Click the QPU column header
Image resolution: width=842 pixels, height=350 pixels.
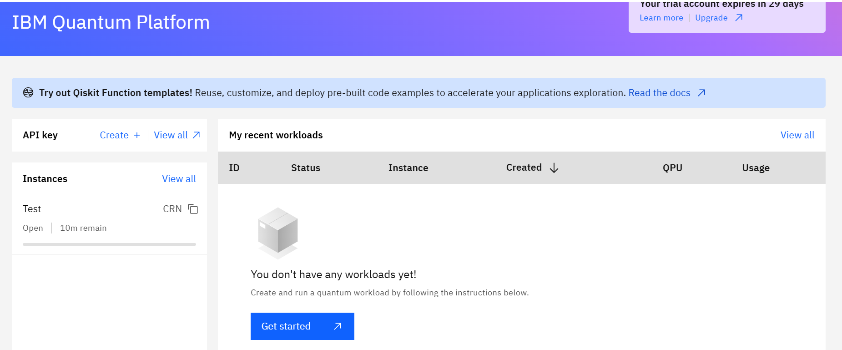click(672, 168)
